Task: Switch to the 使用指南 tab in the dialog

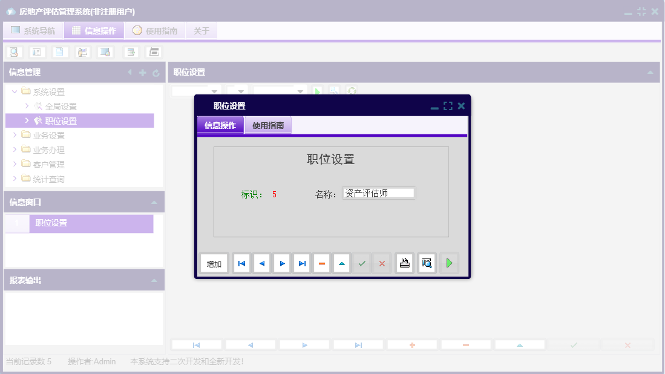Action: tap(267, 125)
